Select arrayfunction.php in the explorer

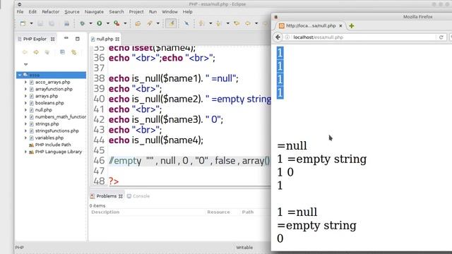tap(54, 90)
